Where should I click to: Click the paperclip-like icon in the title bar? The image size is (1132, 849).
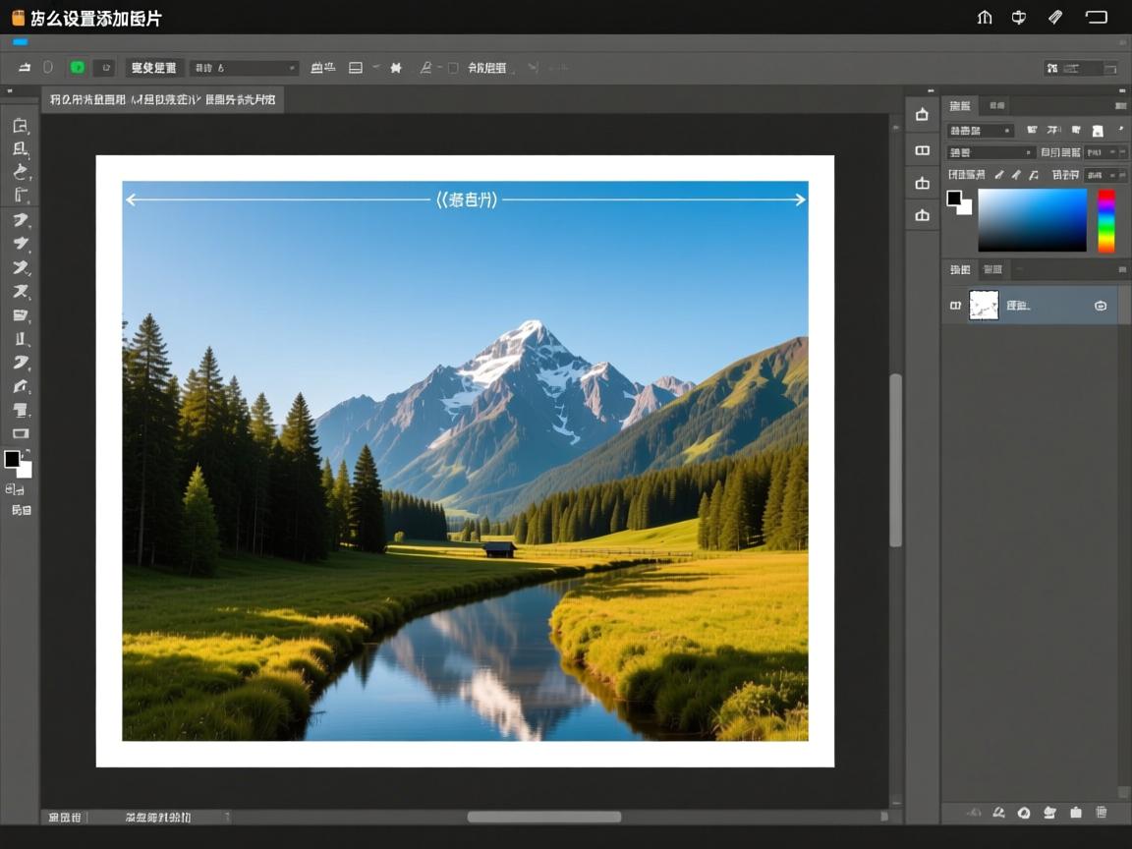(1055, 17)
